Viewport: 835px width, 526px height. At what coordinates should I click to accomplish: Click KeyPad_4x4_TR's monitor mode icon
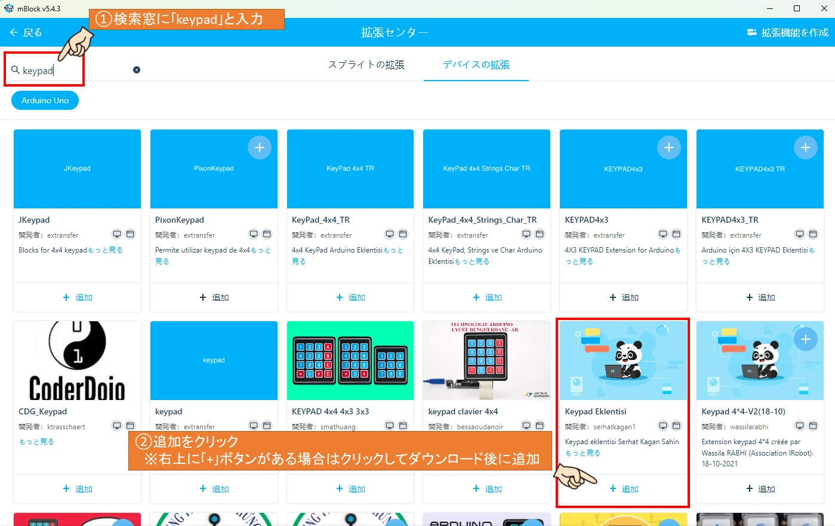[x=390, y=234]
